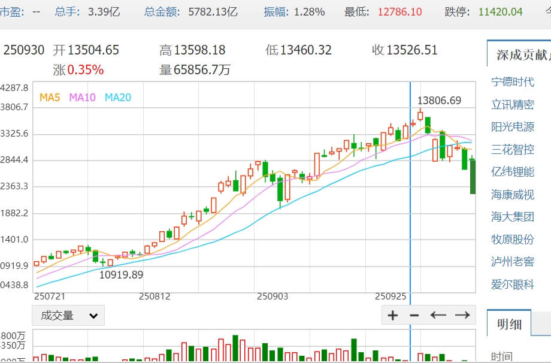This screenshot has width=551, height=363.
Task: Click the 250903 date label on axis
Action: click(273, 297)
